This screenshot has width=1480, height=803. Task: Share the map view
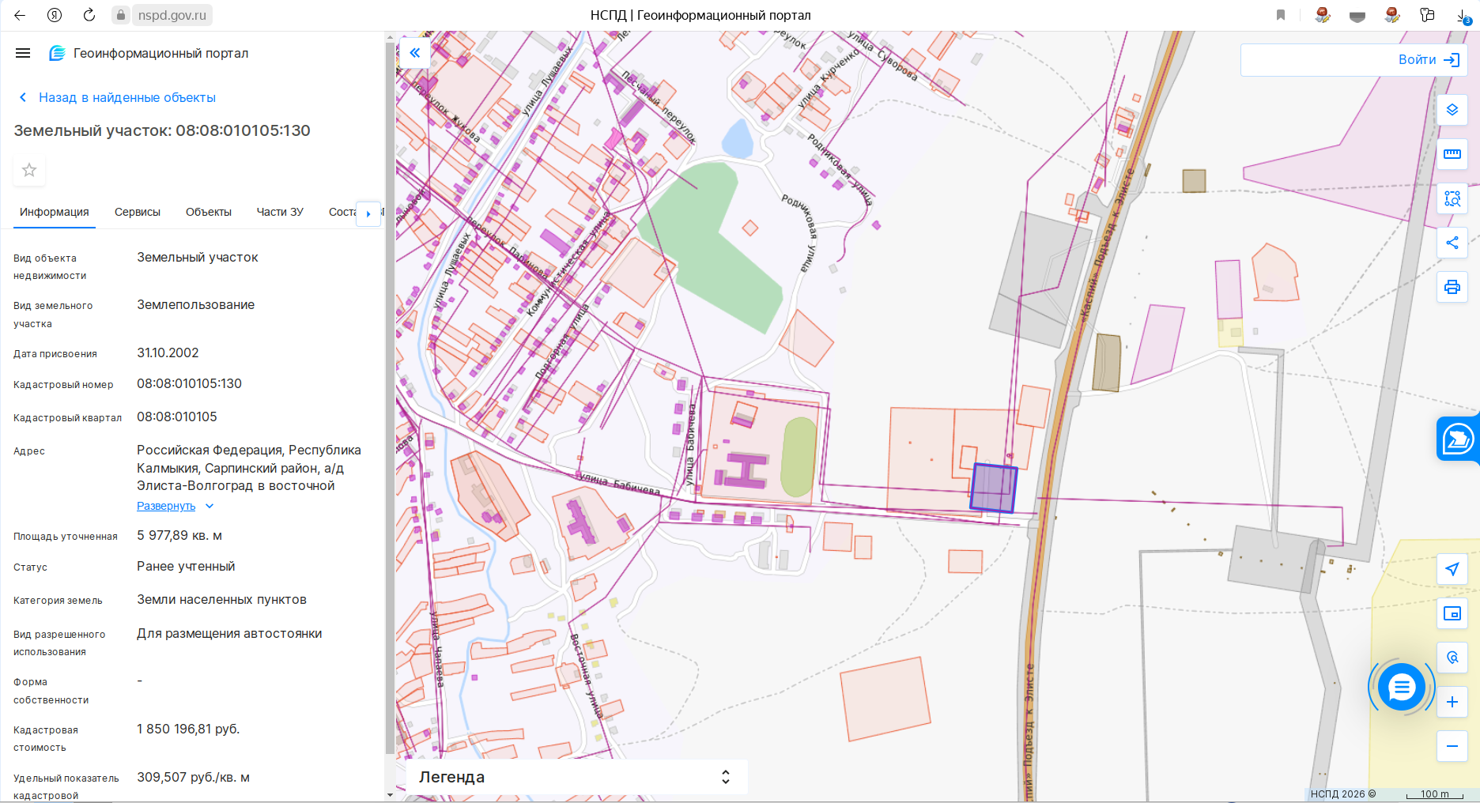[x=1452, y=243]
